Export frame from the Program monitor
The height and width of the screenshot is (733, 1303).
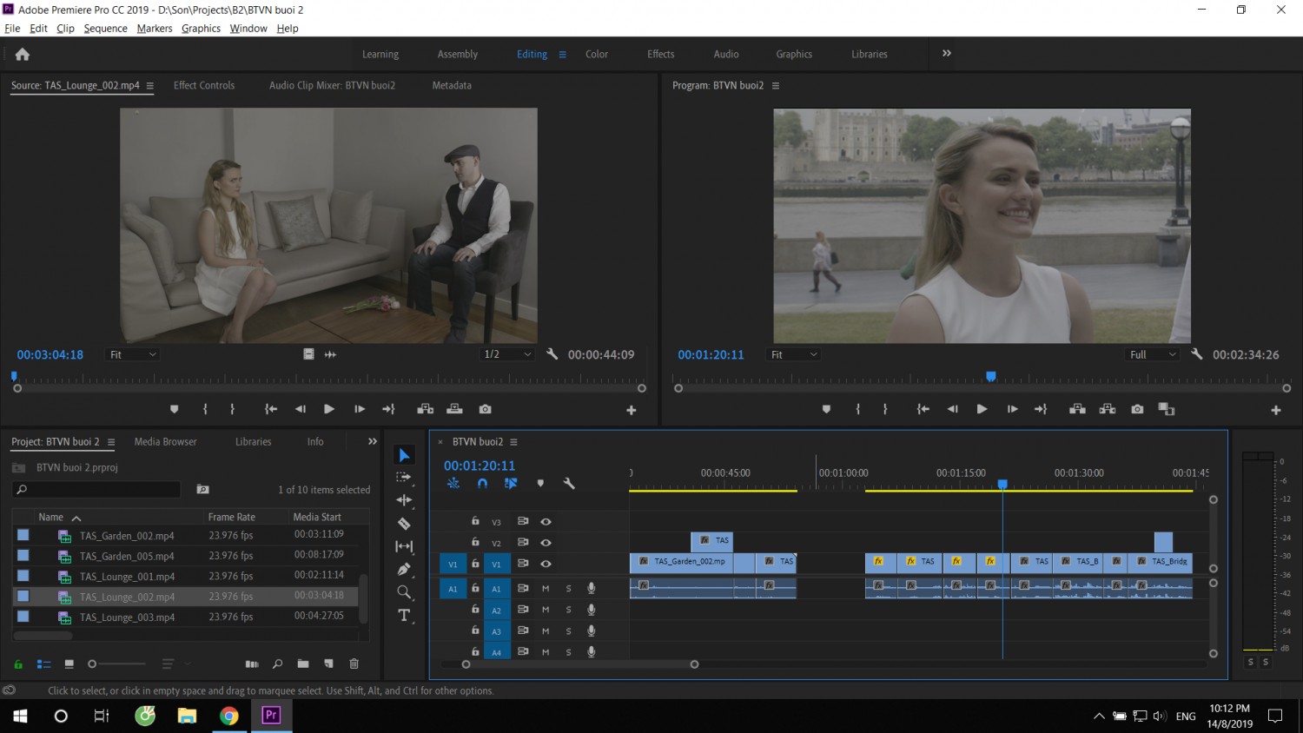1137,409
